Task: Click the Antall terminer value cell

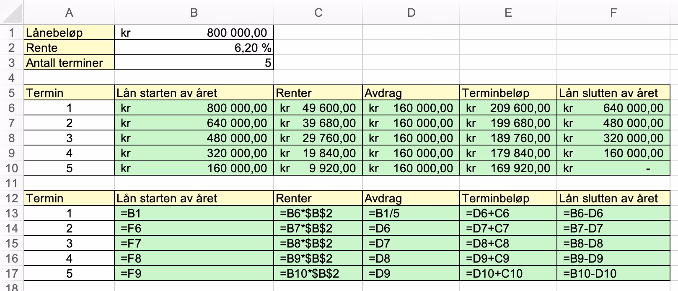Action: pyautogui.click(x=194, y=63)
